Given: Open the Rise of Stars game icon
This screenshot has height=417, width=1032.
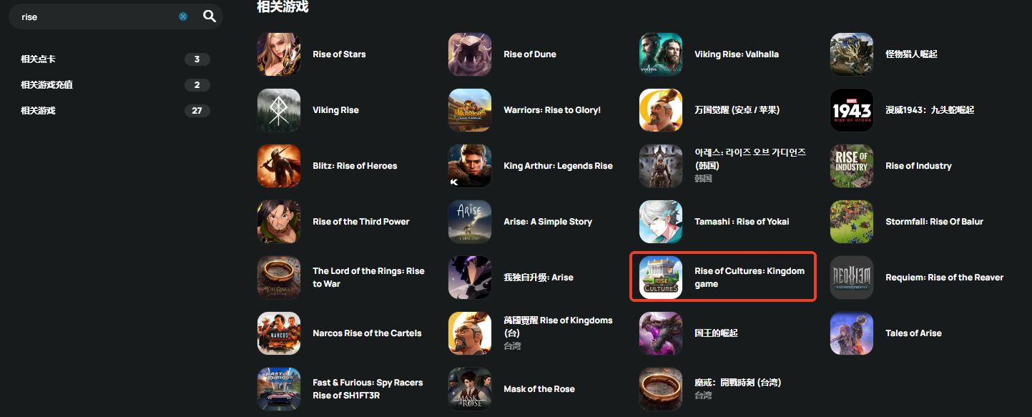Looking at the screenshot, I should 279,54.
